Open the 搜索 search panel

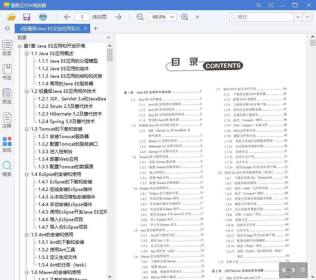click(7, 169)
